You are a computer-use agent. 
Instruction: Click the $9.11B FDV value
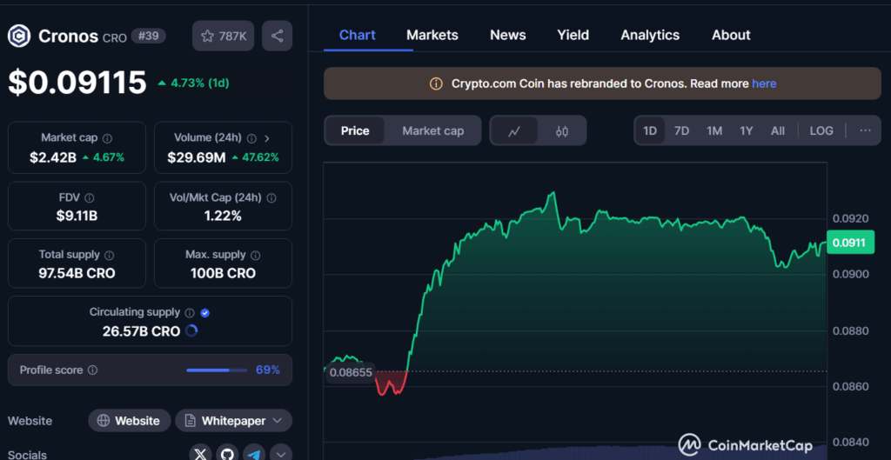tap(77, 216)
